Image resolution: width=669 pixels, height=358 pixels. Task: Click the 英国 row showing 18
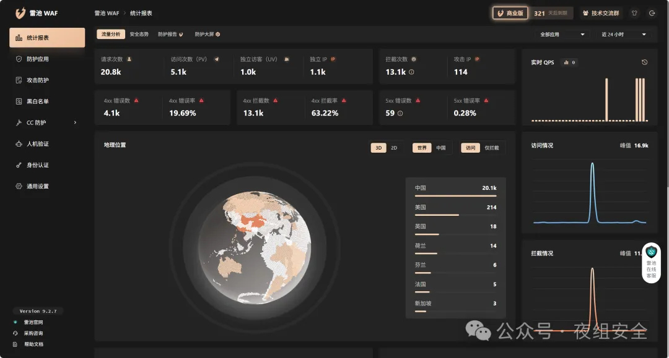456,229
